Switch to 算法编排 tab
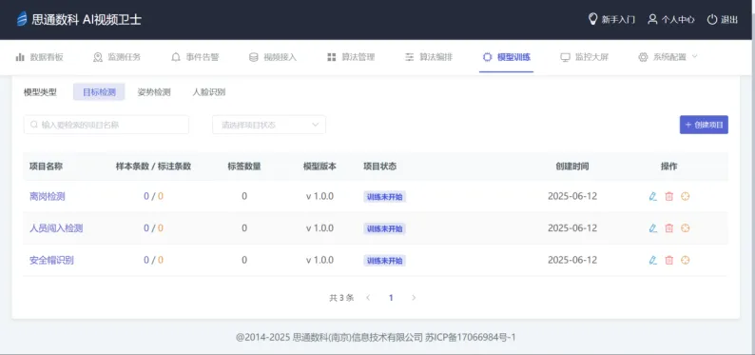The image size is (755, 355). point(429,57)
